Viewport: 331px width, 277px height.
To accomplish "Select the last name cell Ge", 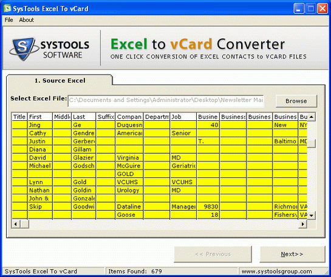I will point(83,125).
